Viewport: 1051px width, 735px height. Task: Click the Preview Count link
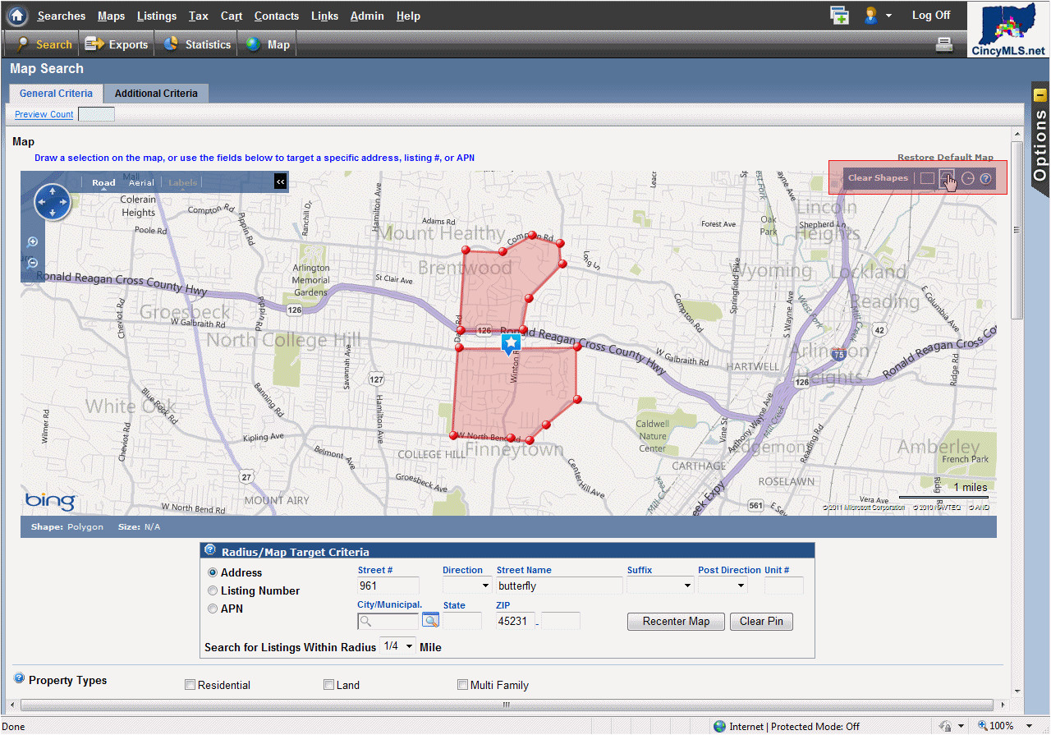click(44, 114)
